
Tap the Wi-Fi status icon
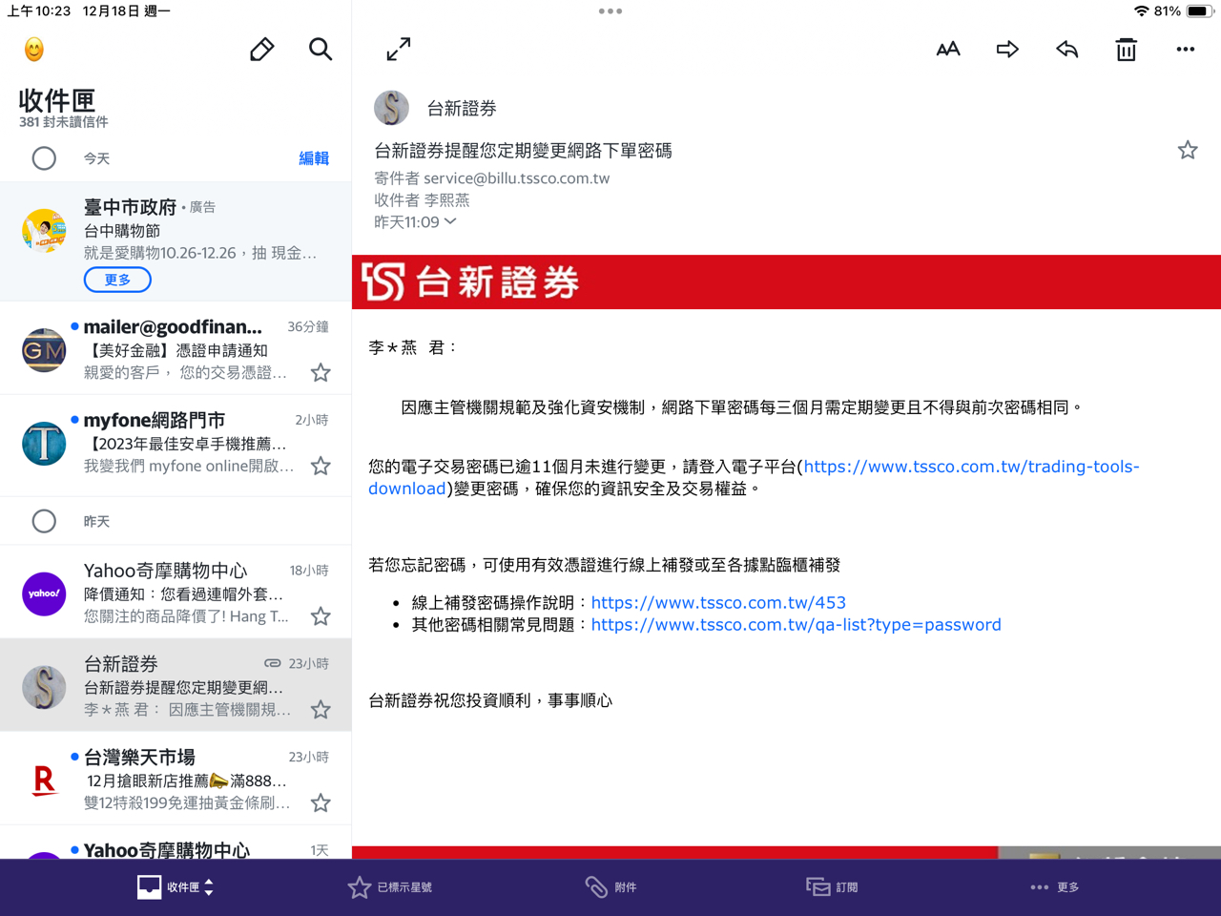(x=1141, y=11)
